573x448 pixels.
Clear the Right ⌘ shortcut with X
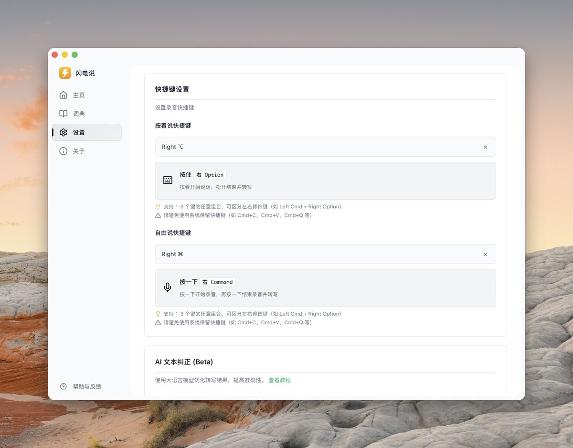[485, 254]
